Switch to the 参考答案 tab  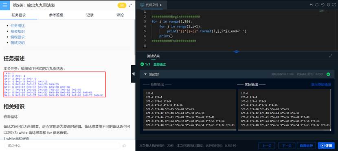point(56,15)
